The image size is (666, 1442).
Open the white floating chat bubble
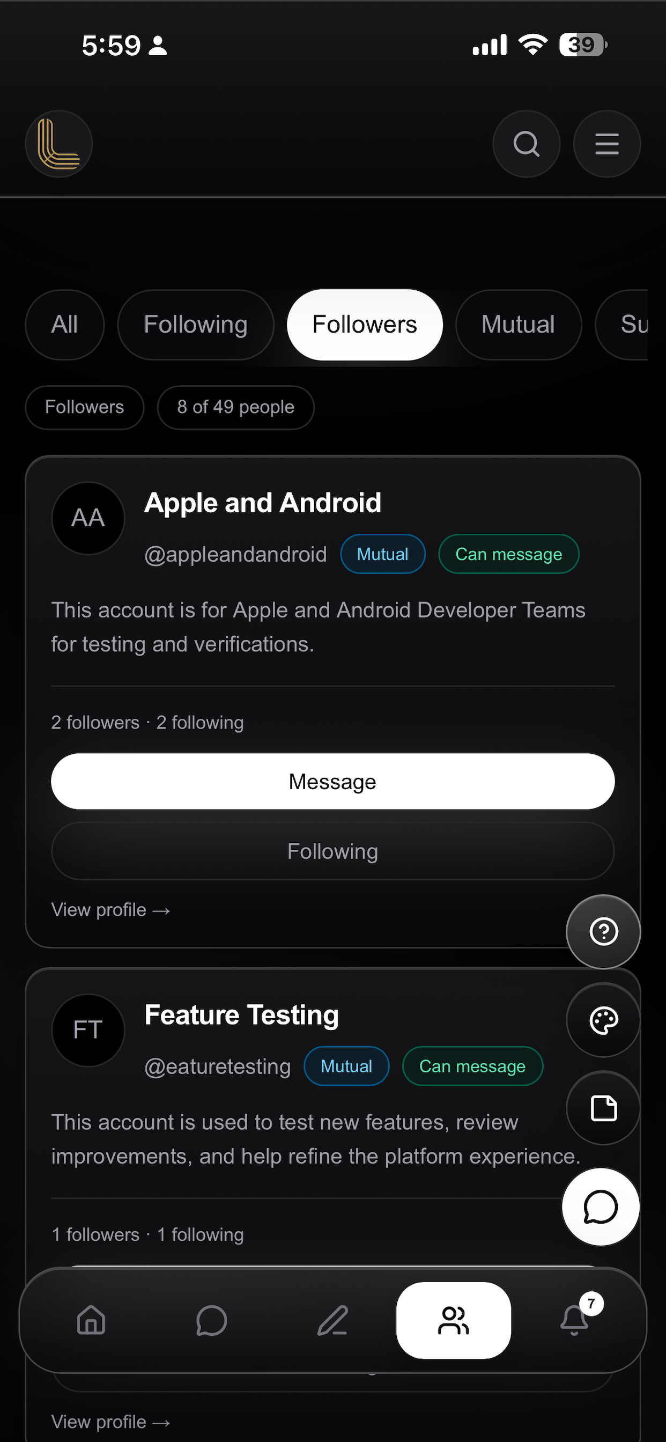click(x=601, y=1207)
